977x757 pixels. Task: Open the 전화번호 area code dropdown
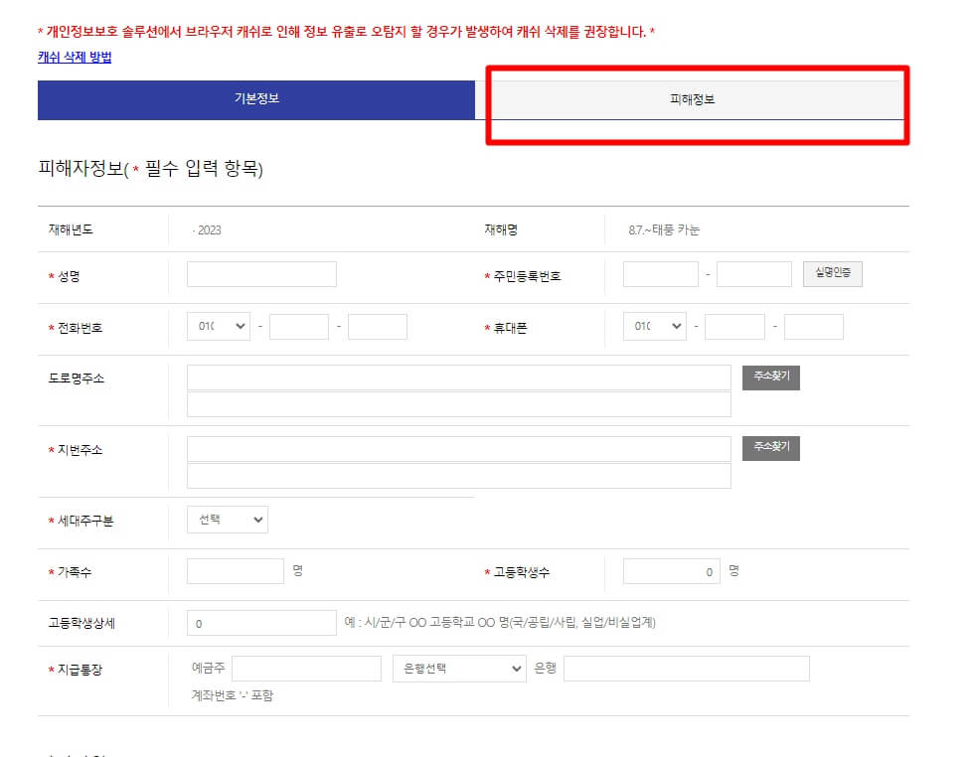(219, 327)
